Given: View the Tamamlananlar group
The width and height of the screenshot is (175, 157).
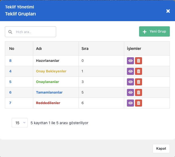Looking at the screenshot, I should coord(130,92).
